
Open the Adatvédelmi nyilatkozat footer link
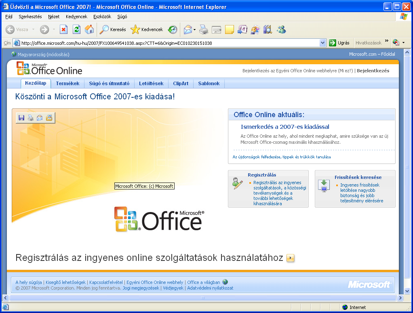(x=210, y=288)
